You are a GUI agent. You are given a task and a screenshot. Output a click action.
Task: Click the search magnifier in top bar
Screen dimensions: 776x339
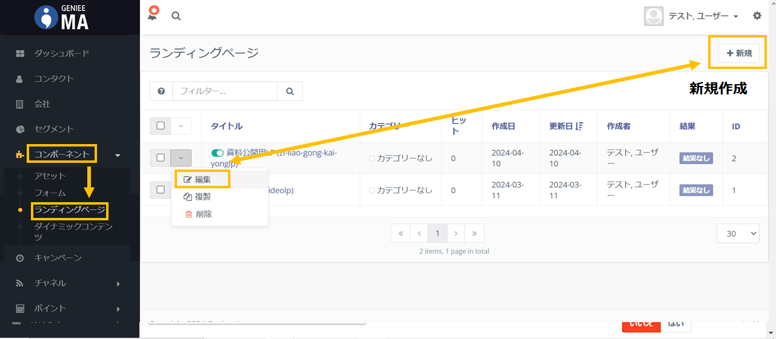point(176,16)
